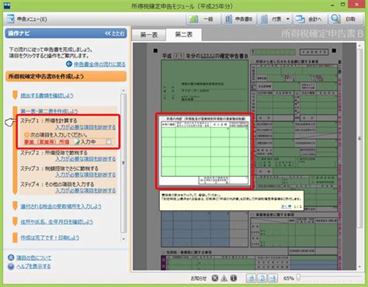The height and width of the screenshot is (287, 368).
Task: Open 提出する書類を確認しよう link
Action: pos(47,95)
